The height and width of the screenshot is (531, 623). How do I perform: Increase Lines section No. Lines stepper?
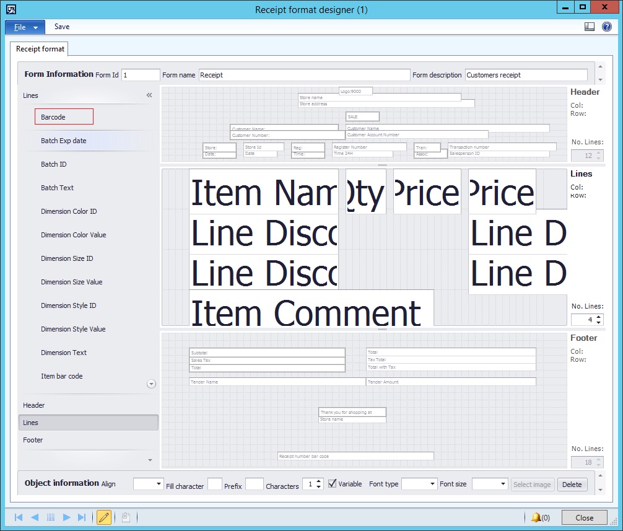(598, 317)
